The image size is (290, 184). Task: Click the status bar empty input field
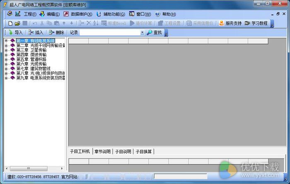coord(181,177)
